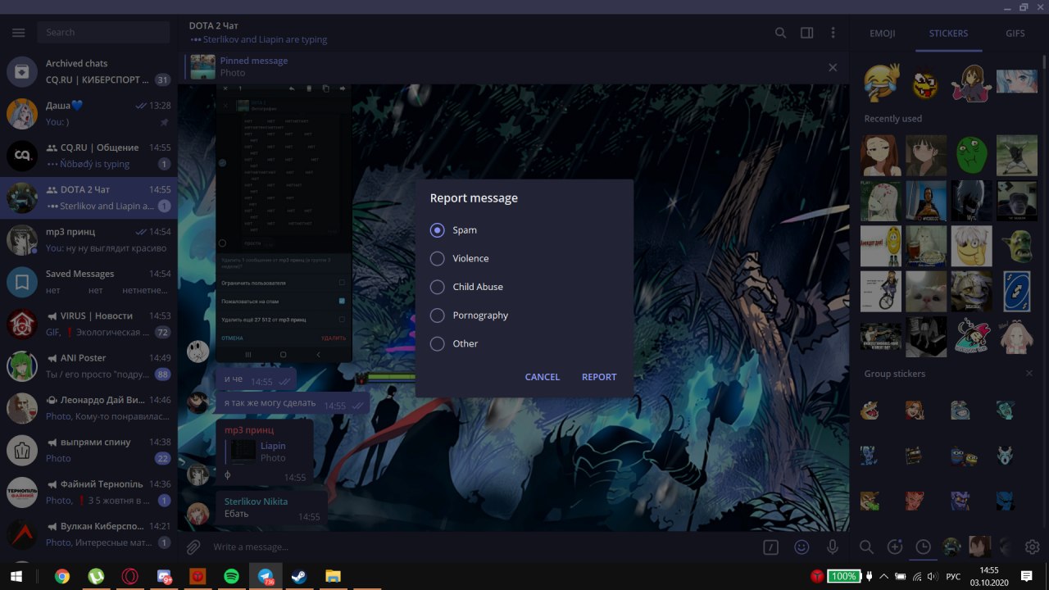Open bot commands slash icon
Viewport: 1049px width, 590px height.
click(770, 547)
